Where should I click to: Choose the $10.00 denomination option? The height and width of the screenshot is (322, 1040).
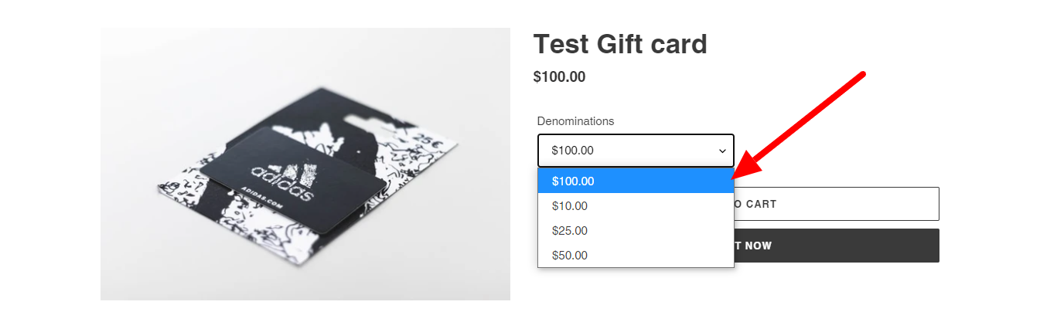[x=570, y=206]
